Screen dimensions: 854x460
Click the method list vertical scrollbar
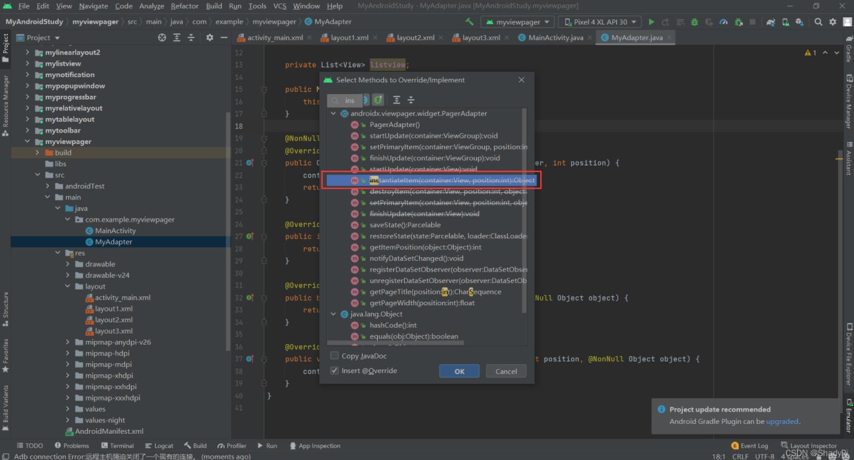(x=524, y=212)
